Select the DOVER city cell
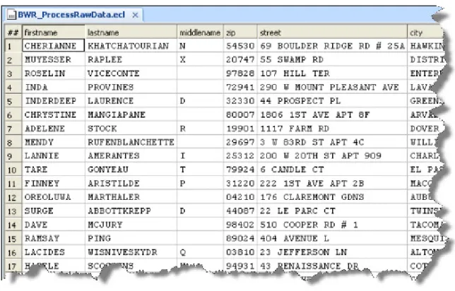 pos(425,129)
